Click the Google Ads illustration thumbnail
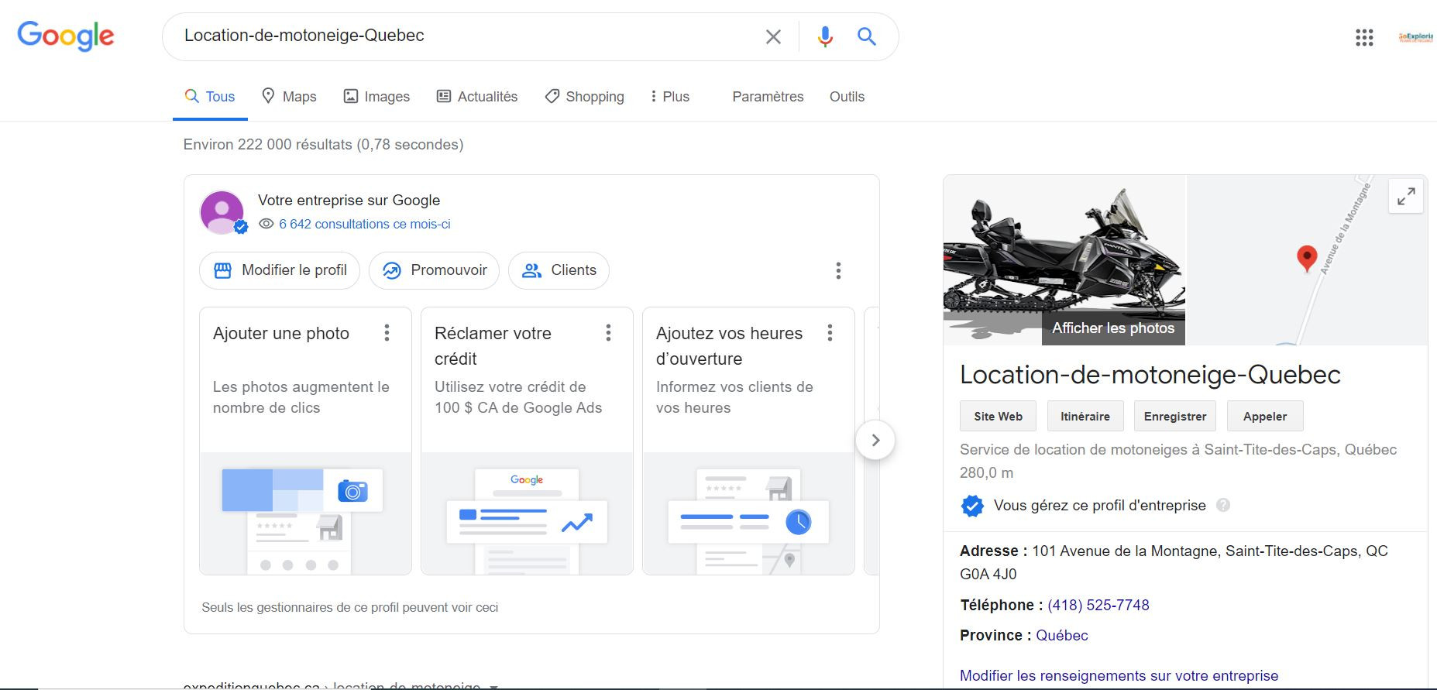This screenshot has height=690, width=1437. click(x=527, y=513)
